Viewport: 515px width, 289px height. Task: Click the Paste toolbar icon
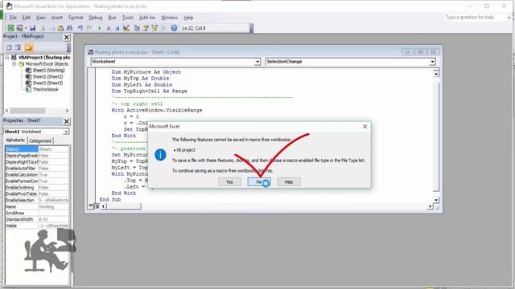(60, 28)
